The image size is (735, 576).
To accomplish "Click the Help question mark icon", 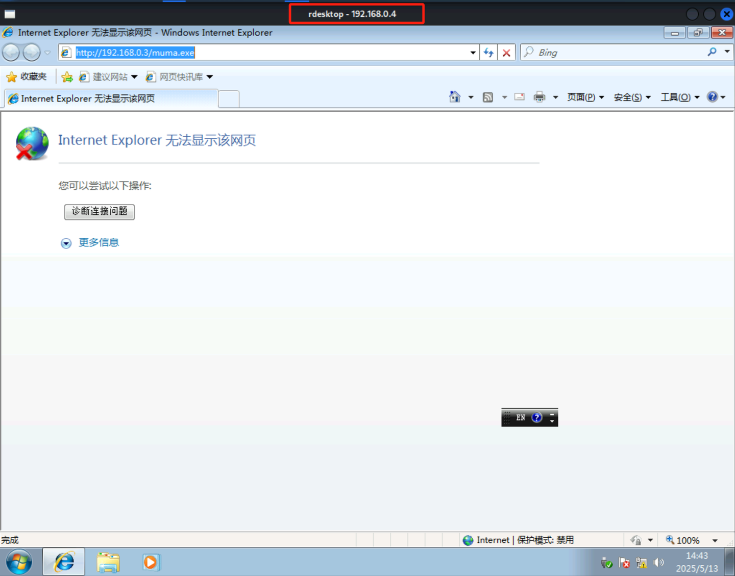I will [x=713, y=97].
